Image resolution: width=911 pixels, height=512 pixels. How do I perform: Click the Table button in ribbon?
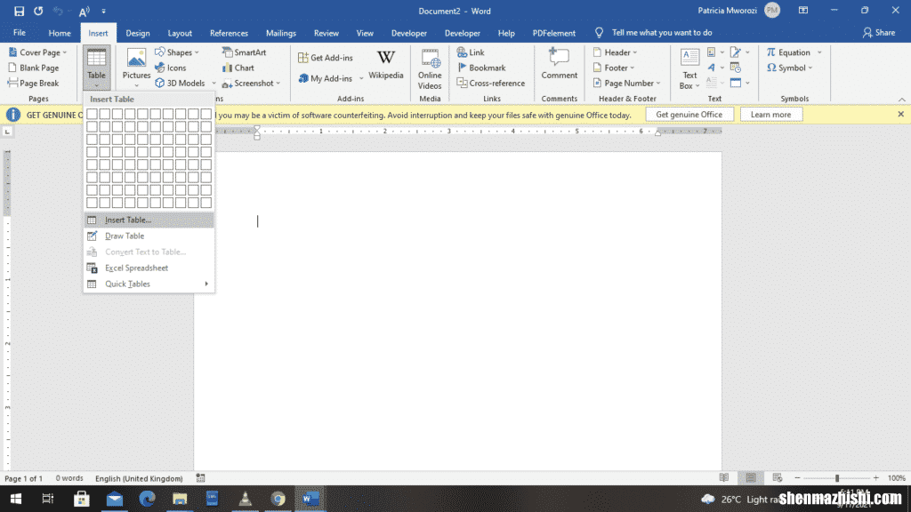[x=96, y=68]
